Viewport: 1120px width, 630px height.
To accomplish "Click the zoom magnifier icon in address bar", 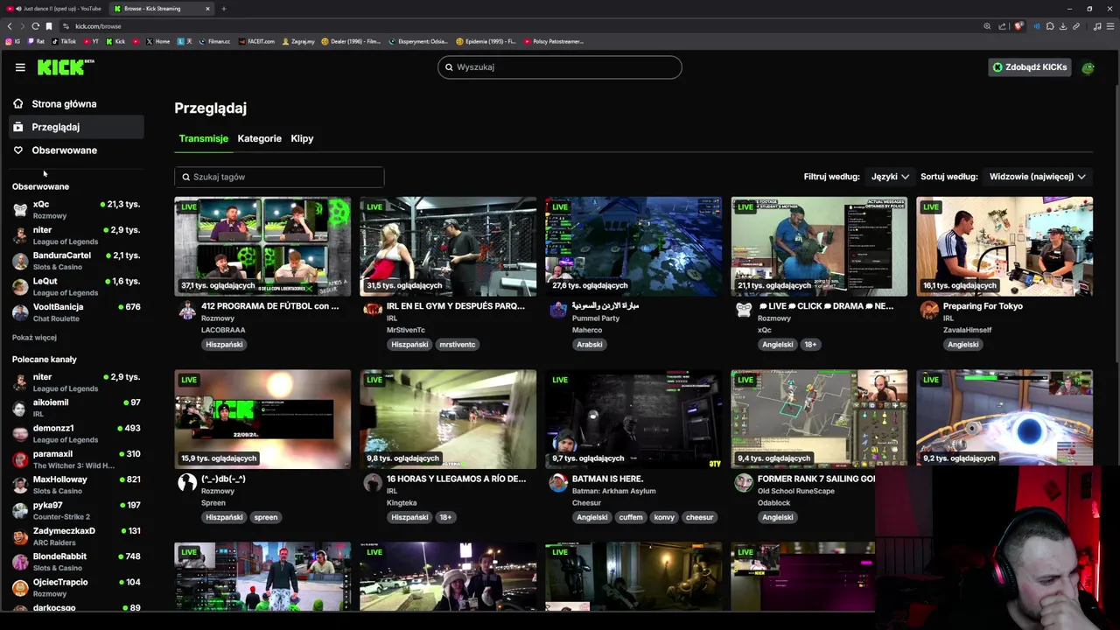I will coord(987,26).
